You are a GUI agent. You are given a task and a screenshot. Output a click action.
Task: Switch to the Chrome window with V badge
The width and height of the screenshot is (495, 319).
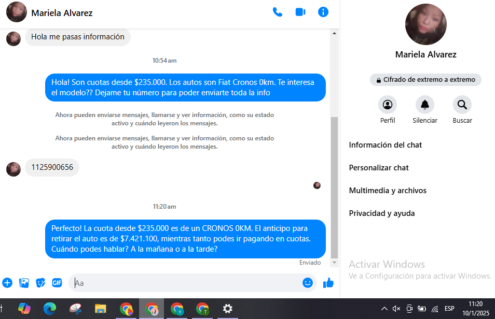coord(177,309)
